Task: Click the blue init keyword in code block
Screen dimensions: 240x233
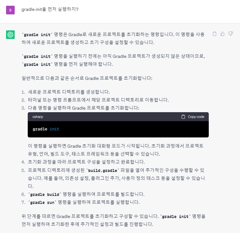Action: [x=55, y=129]
